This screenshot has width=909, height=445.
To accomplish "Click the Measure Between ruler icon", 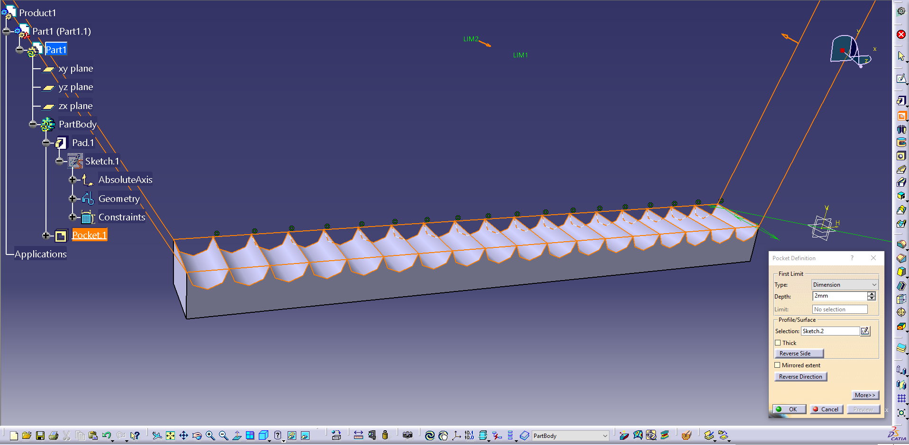I will 359,436.
